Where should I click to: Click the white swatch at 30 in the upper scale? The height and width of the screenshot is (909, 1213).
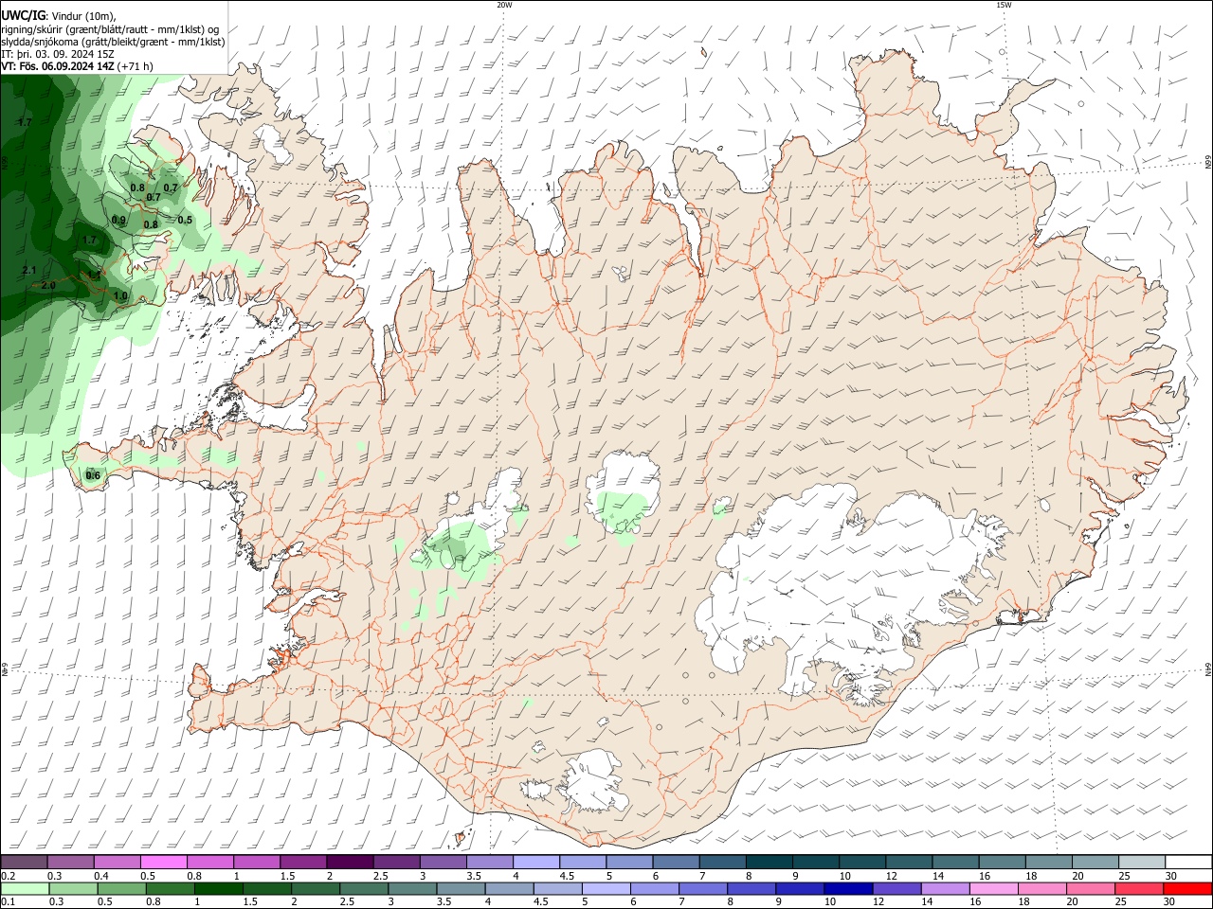[1188, 862]
